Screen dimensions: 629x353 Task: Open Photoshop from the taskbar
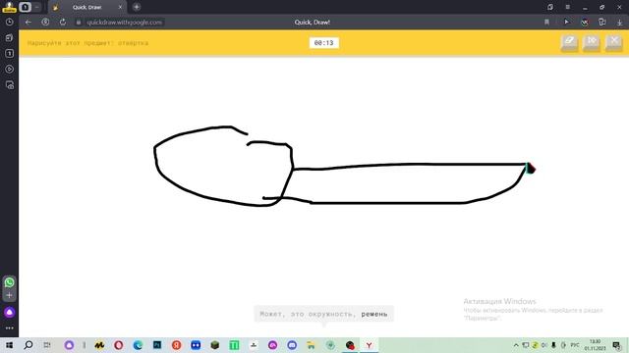click(157, 345)
